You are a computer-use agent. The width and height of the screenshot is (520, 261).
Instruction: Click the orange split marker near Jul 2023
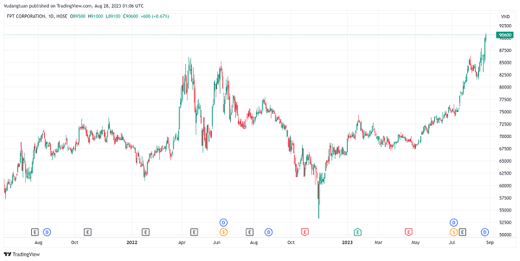click(x=453, y=232)
